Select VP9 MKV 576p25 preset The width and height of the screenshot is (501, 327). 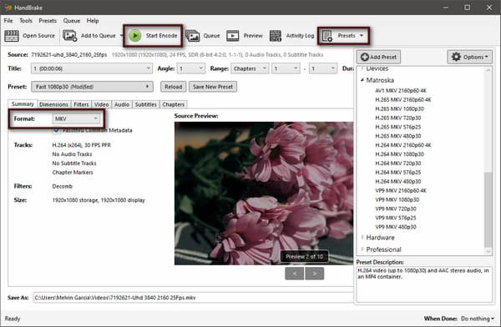click(396, 218)
